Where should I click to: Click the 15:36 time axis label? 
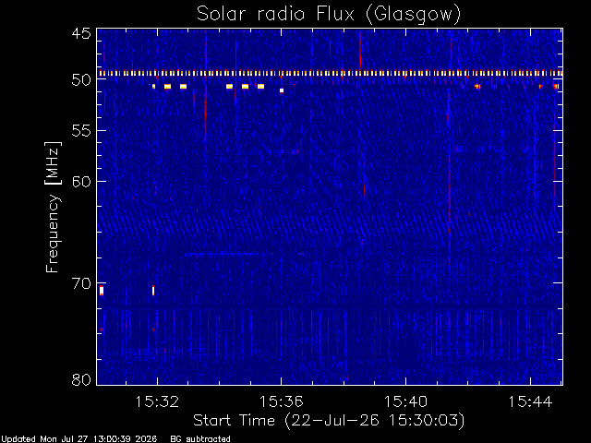coord(281,402)
